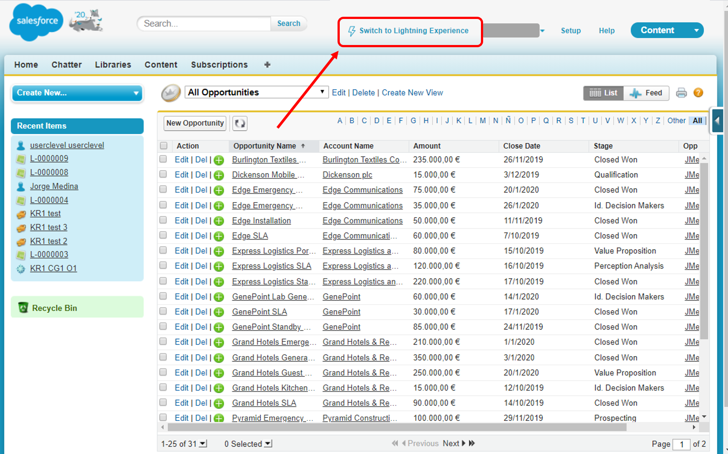The height and width of the screenshot is (454, 728).
Task: Click the green plus icon in Edge Installation row
Action: [x=219, y=221]
